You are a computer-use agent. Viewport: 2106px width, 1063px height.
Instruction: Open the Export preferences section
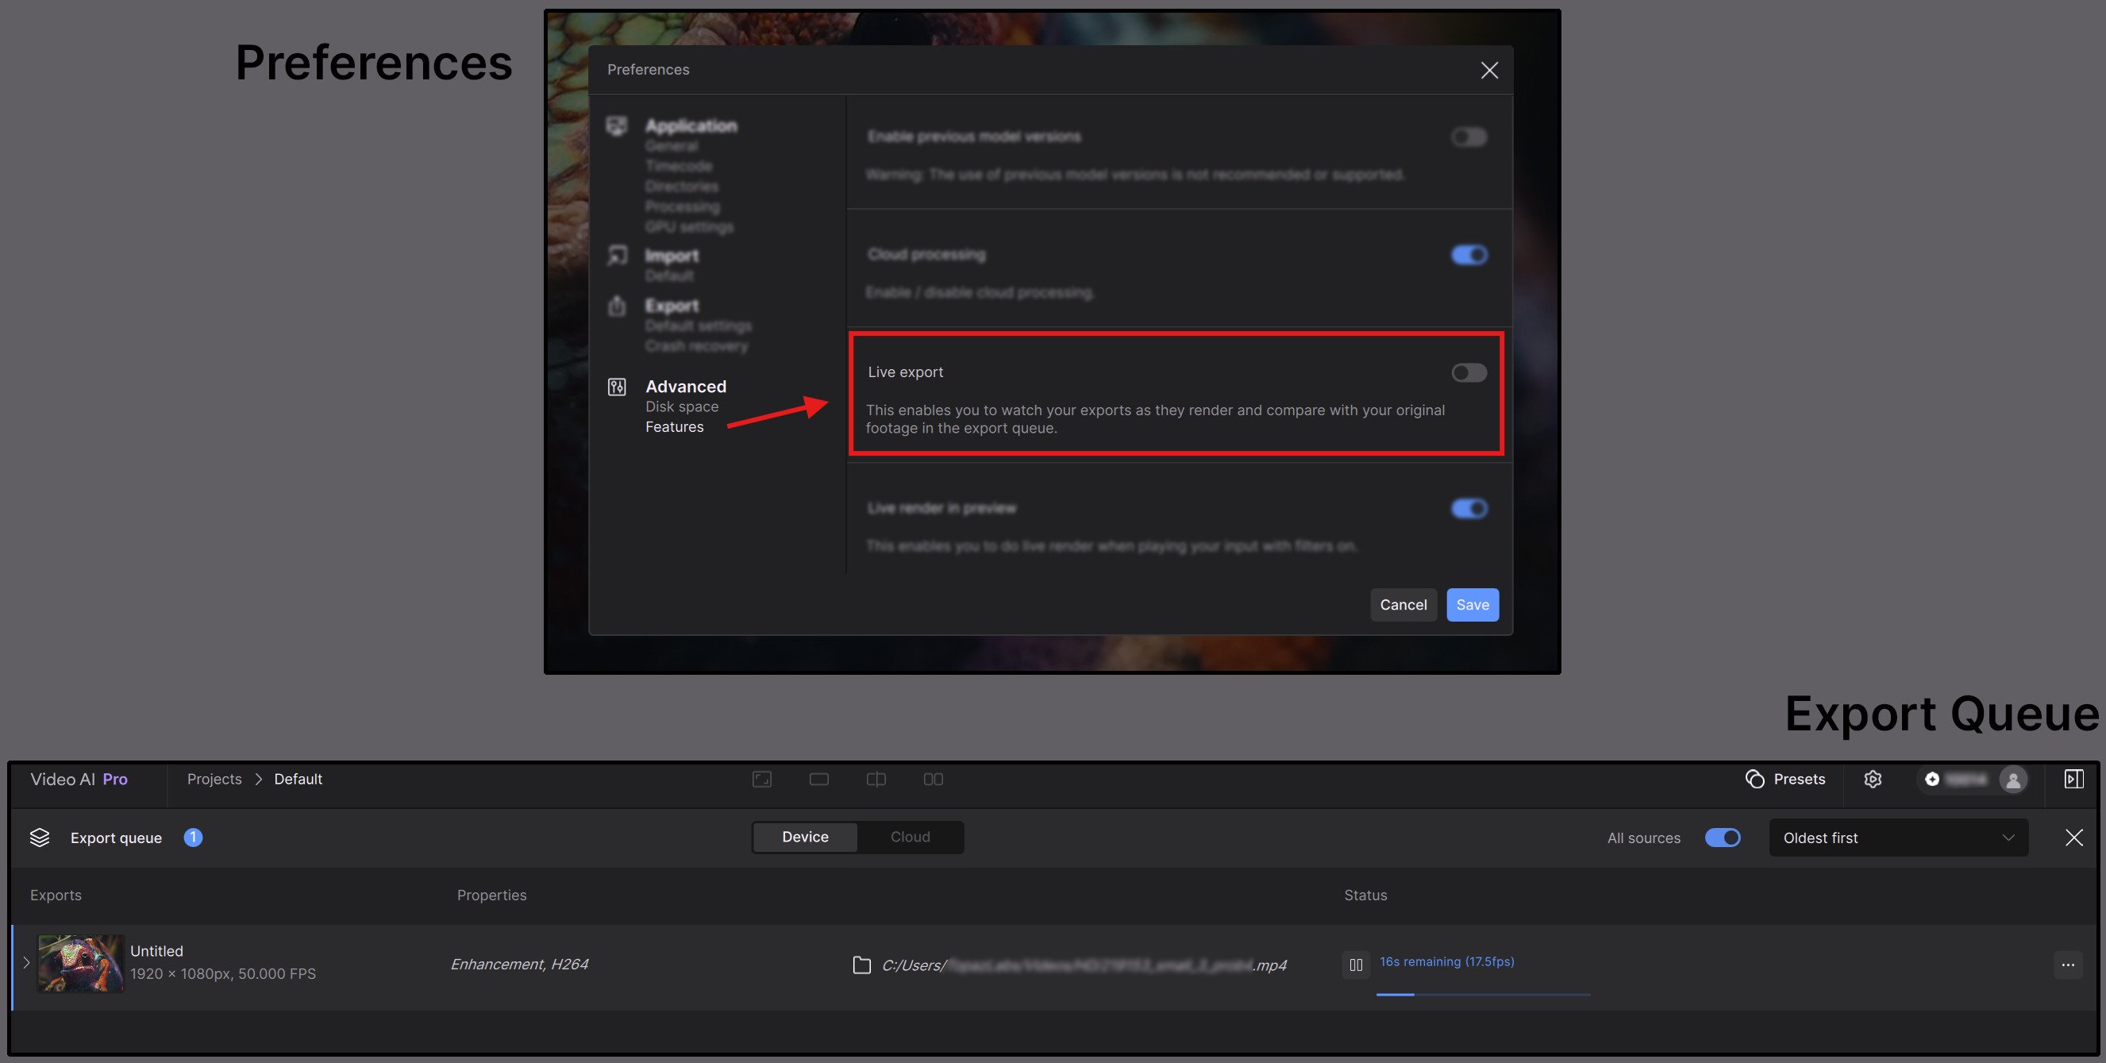[x=672, y=305]
